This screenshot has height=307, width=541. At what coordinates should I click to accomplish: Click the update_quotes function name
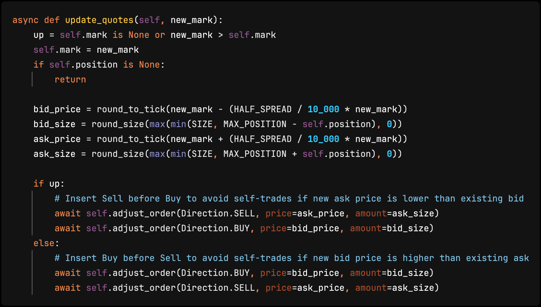coord(99,20)
